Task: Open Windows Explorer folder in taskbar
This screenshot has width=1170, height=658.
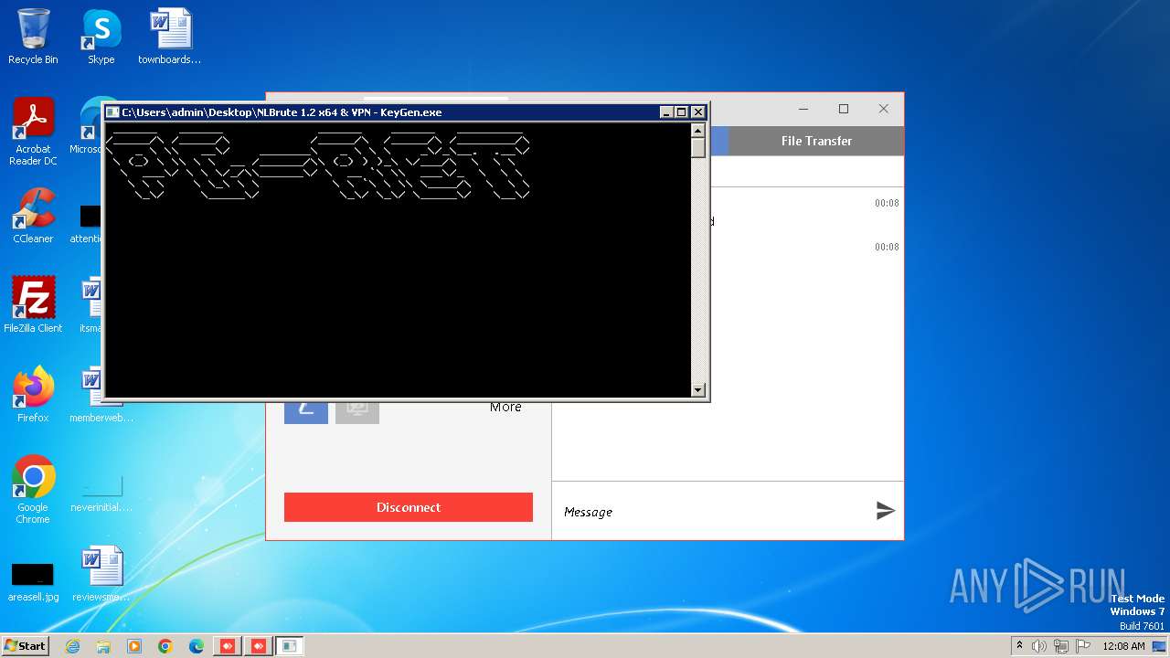Action: 103,646
